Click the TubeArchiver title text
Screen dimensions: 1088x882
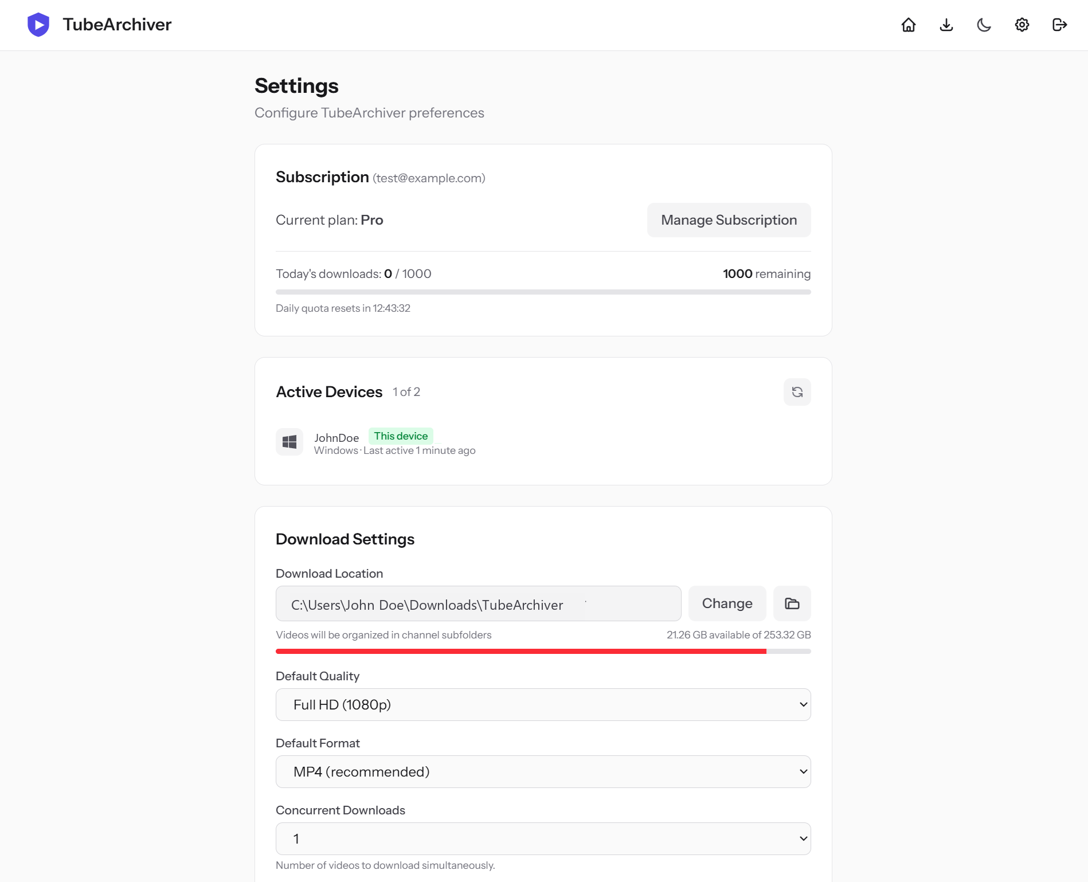pyautogui.click(x=117, y=25)
